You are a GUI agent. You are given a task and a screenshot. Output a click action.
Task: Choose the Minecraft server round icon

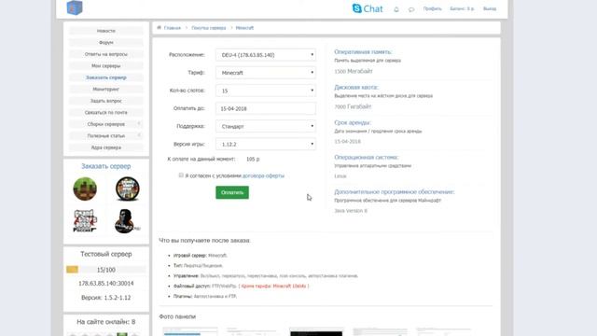click(x=85, y=189)
